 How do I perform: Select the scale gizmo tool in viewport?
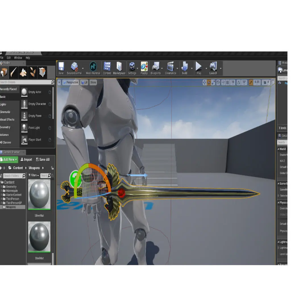pyautogui.click(x=213, y=82)
